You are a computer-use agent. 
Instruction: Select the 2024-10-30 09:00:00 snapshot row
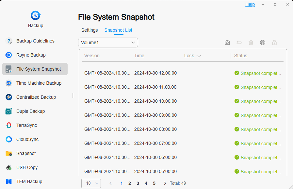pos(183,115)
